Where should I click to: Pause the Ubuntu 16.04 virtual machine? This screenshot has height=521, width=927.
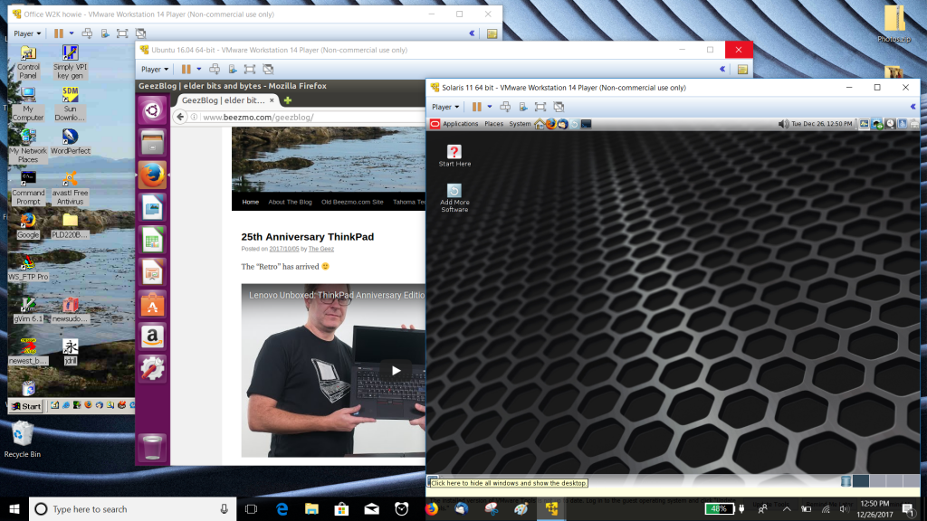pyautogui.click(x=186, y=69)
